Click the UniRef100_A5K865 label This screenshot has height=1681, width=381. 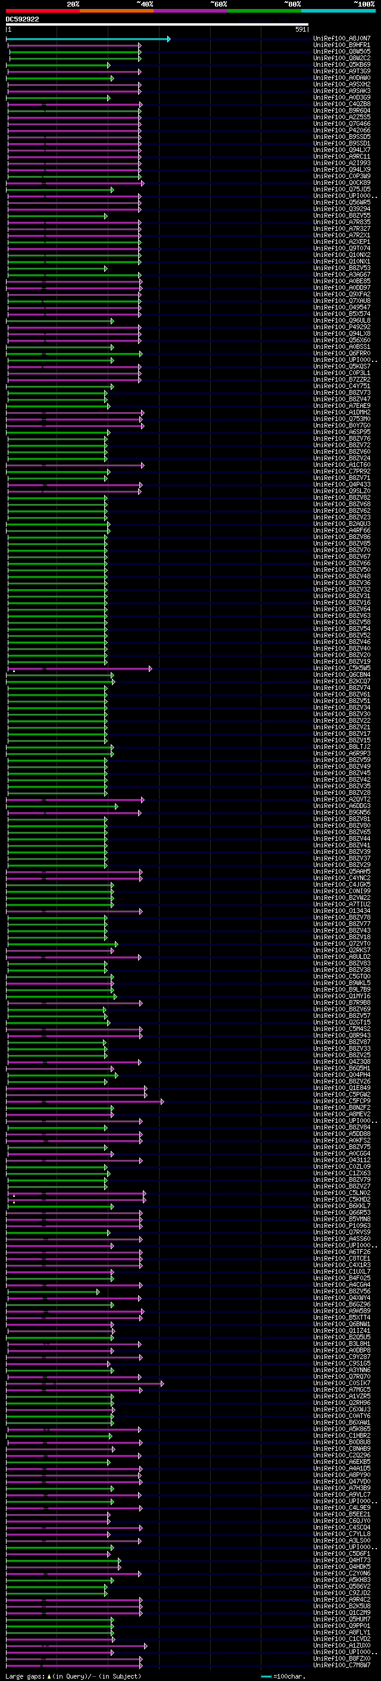coord(342,1428)
